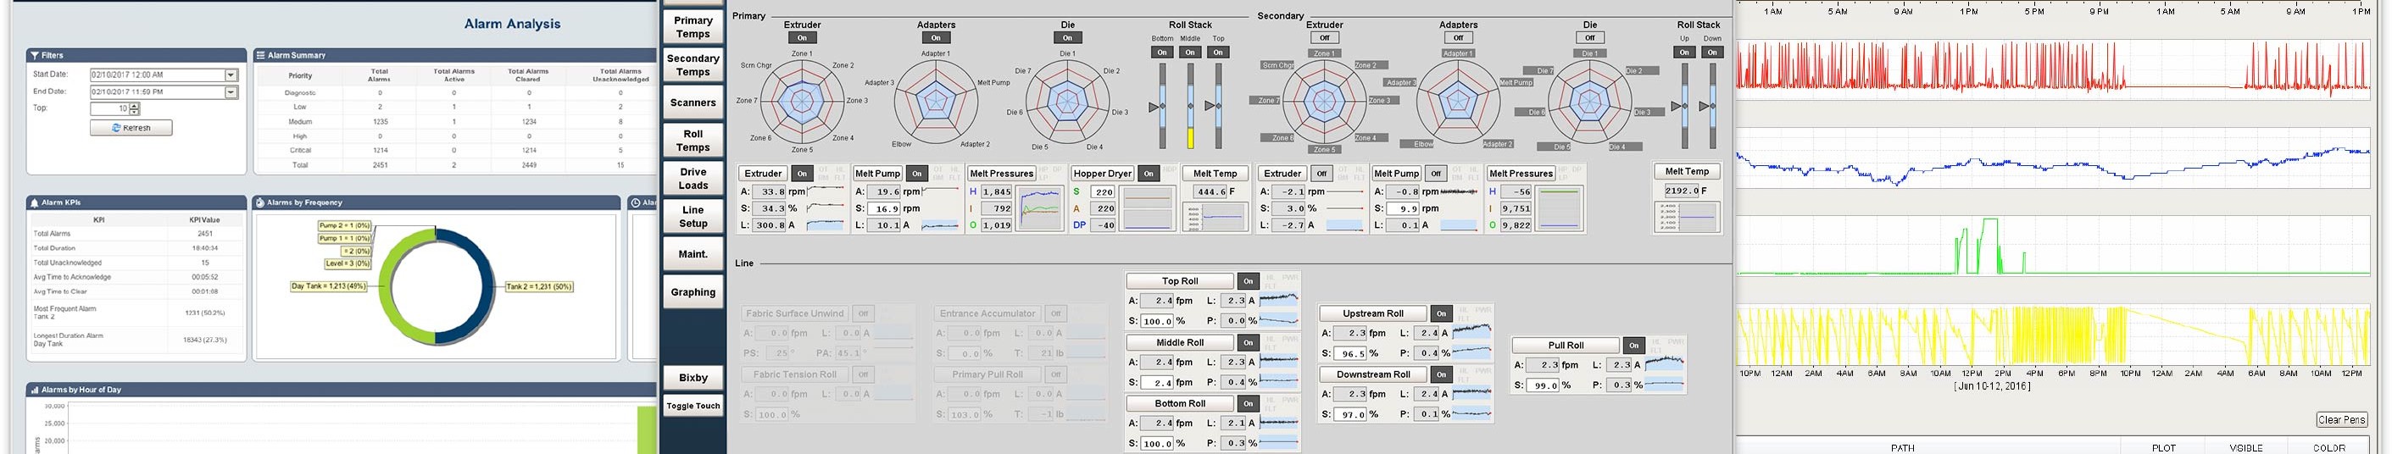Click the Hopper Dryer button
Viewport: 2392px width, 454px height.
click(1103, 174)
